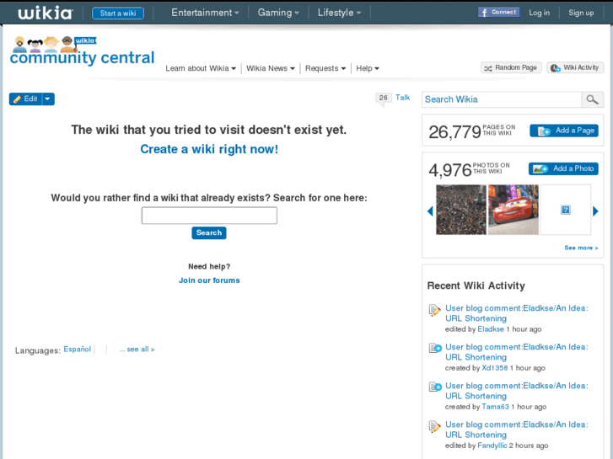
Task: Open user Xd1358's profile link
Action: (495, 368)
